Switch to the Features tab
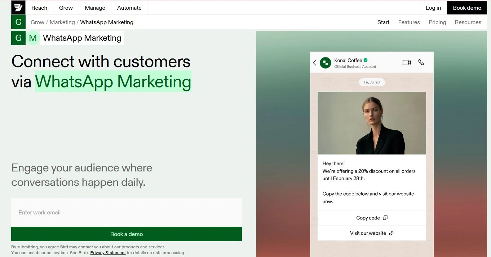The image size is (491, 257). coord(409,22)
